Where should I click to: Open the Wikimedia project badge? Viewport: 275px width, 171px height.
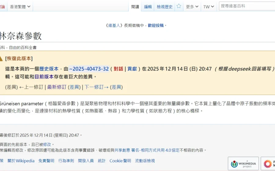pos(243,163)
